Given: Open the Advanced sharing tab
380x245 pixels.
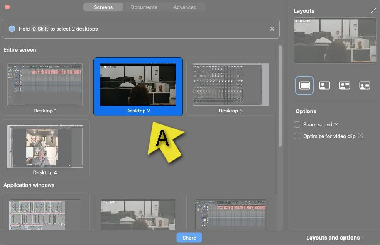Looking at the screenshot, I should point(185,7).
